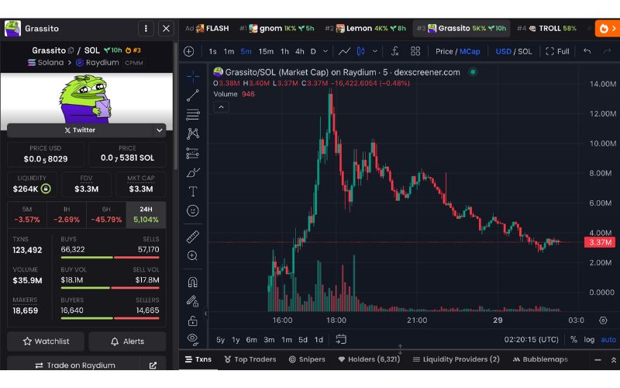The height and width of the screenshot is (388, 620).
Task: Select the 4h chart interval
Action: (x=300, y=51)
